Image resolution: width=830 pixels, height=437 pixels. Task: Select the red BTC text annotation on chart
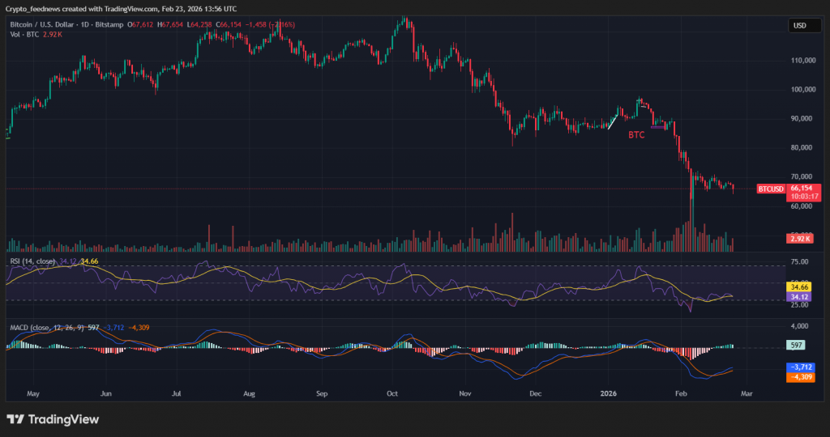pos(636,135)
